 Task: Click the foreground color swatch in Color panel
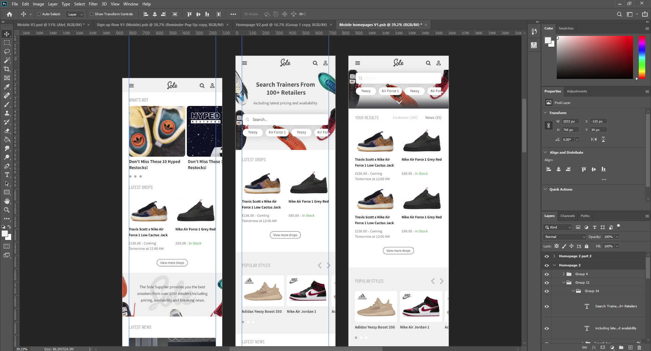tap(548, 41)
